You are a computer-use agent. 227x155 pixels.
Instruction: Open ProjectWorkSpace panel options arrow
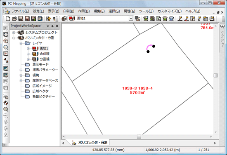tap(48, 26)
